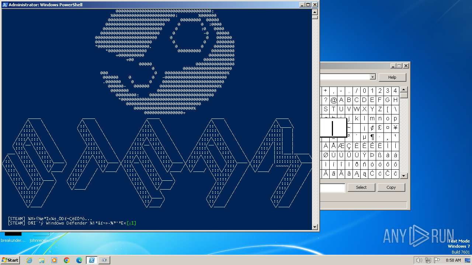Select the capital S character cell
The image size is (472, 265).
click(326, 109)
